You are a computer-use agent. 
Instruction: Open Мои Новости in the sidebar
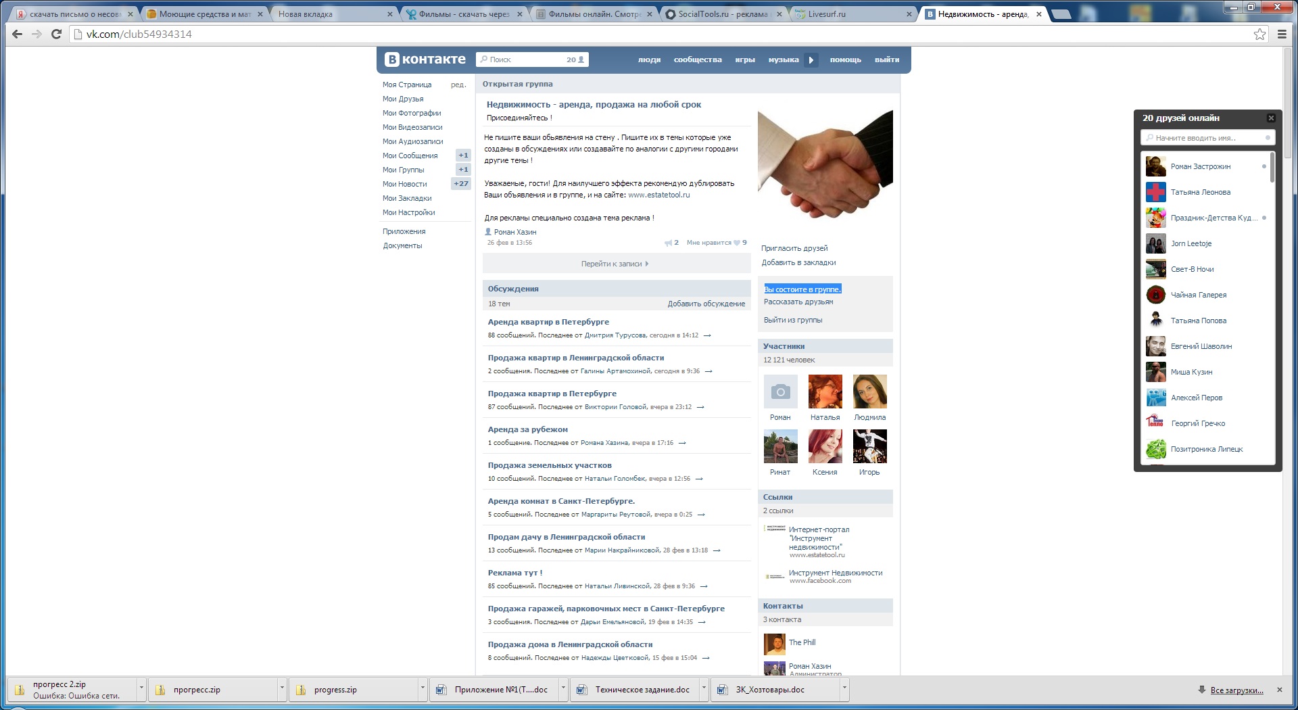[404, 184]
